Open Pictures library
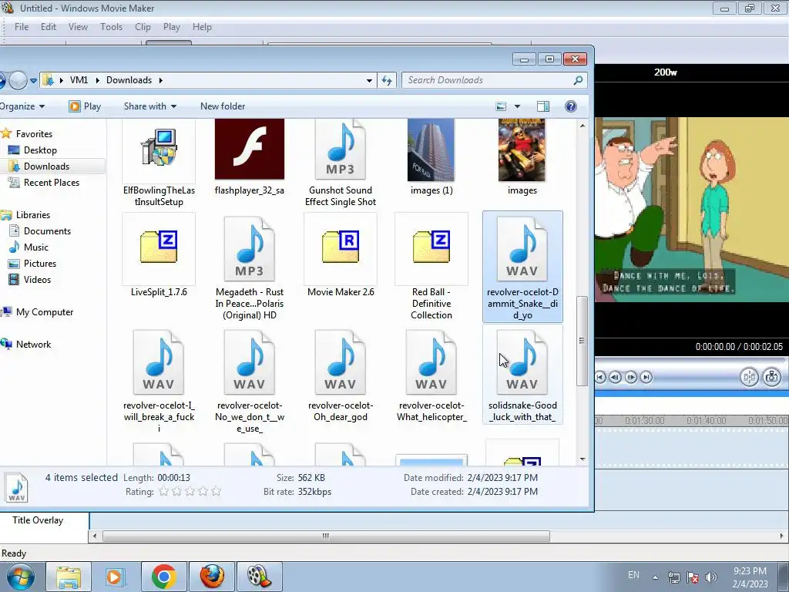Screen dimensions: 789x592 coord(40,264)
